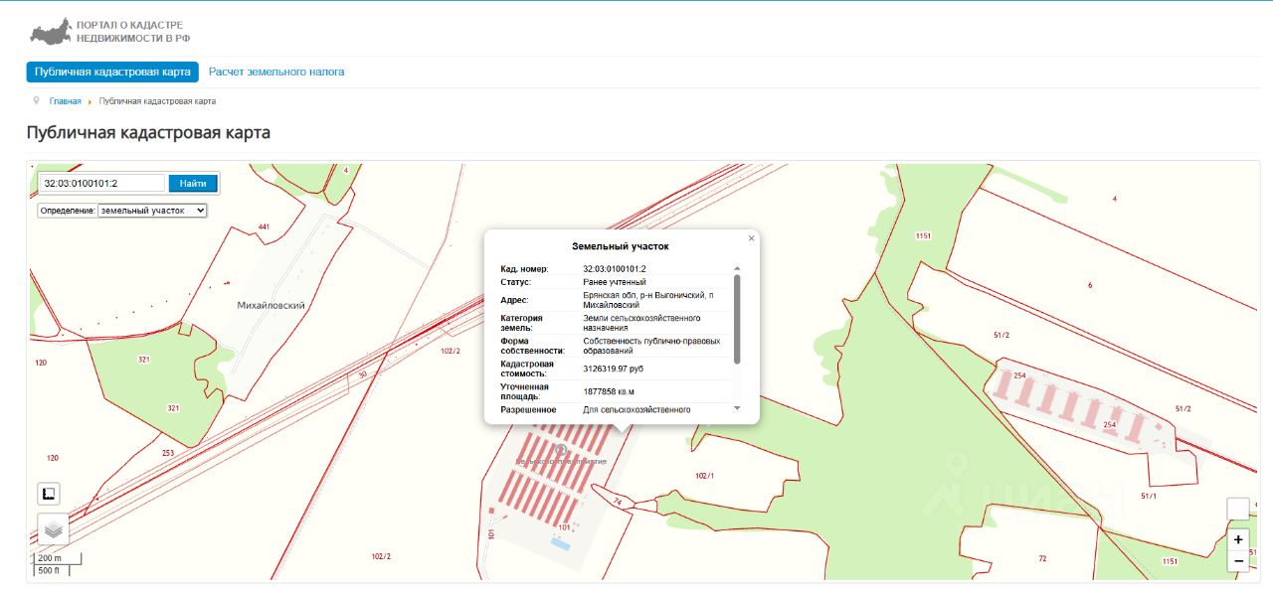Click parcel number 6 on map
The height and width of the screenshot is (593, 1273).
(1090, 285)
